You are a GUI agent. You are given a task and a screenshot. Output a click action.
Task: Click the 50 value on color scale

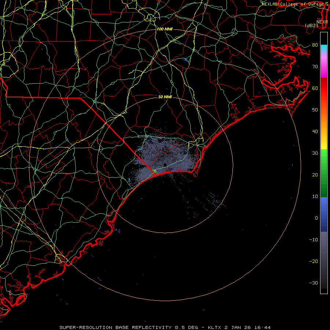[x=315, y=110]
